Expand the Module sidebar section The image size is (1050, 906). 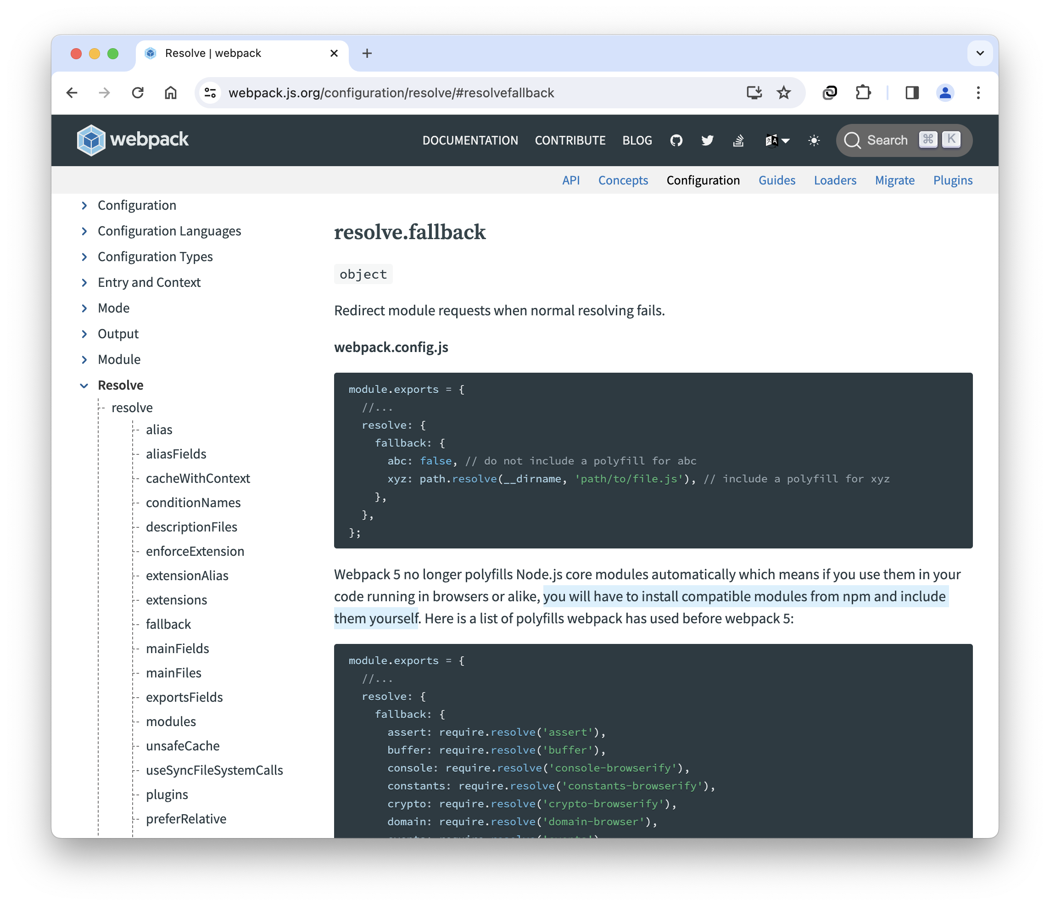(x=84, y=360)
